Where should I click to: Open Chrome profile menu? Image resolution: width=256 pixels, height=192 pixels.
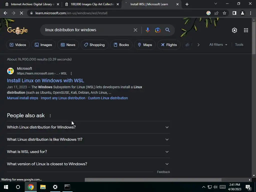point(242,13)
